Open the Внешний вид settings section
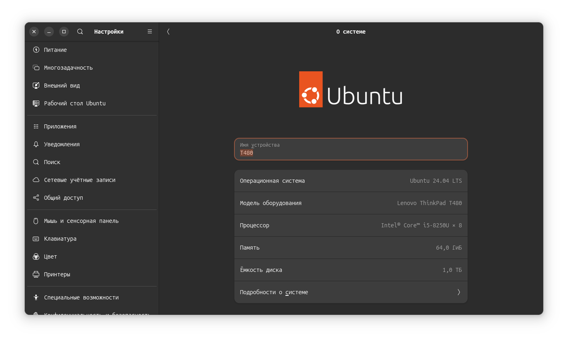This screenshot has height=342, width=568. click(62, 85)
